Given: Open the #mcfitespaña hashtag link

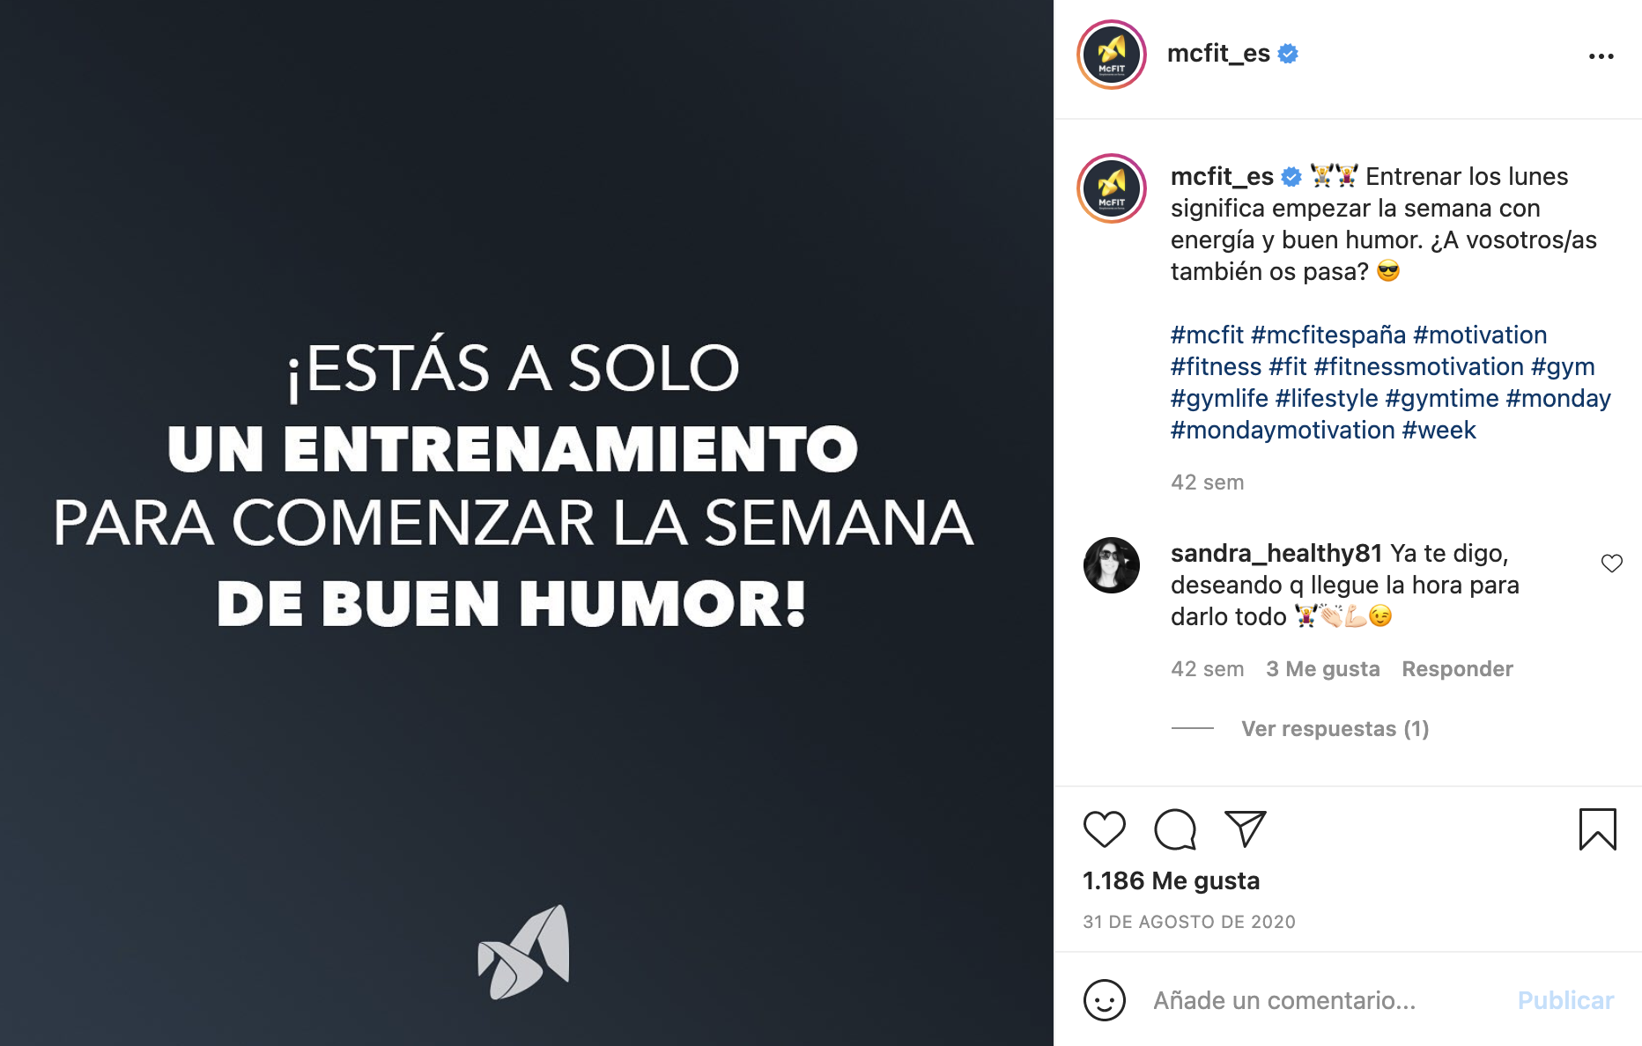Looking at the screenshot, I should (x=1328, y=335).
